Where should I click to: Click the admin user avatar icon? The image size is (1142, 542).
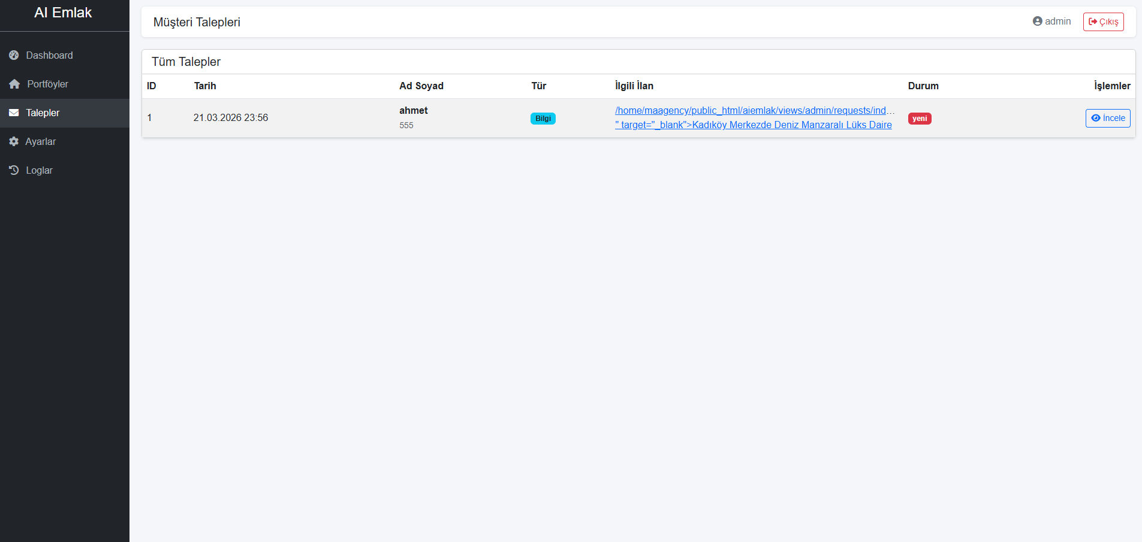click(x=1038, y=21)
